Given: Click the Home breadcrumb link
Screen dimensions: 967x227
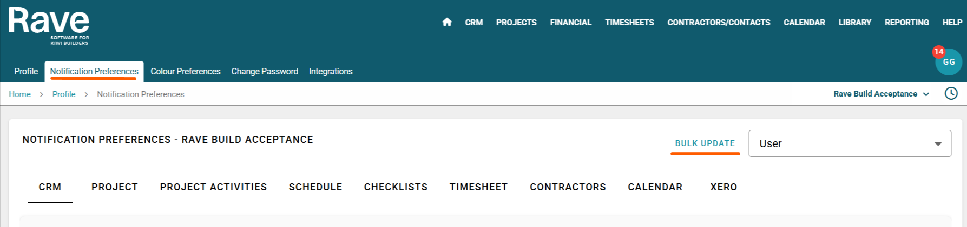Looking at the screenshot, I should [19, 94].
